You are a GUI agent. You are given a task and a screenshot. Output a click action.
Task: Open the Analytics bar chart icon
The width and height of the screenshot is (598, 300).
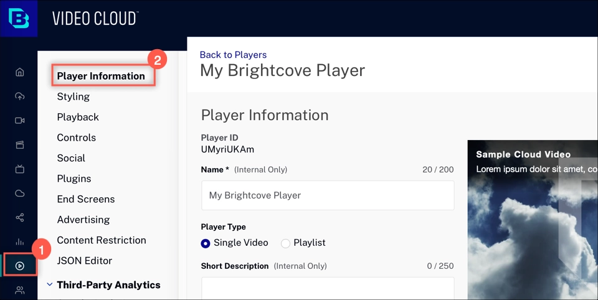coord(20,241)
